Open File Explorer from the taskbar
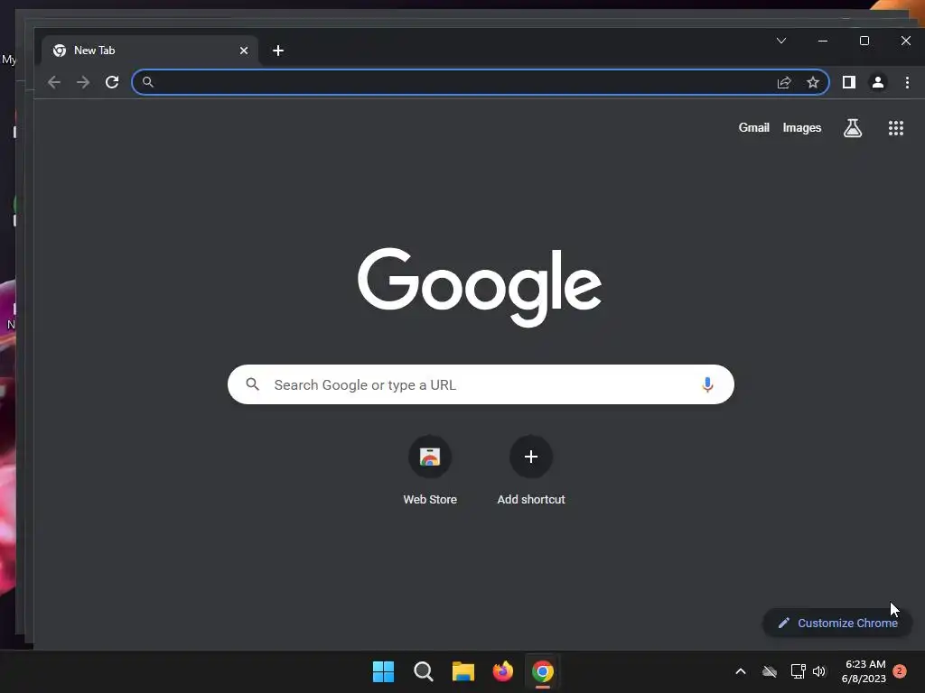The height and width of the screenshot is (693, 925). click(463, 671)
